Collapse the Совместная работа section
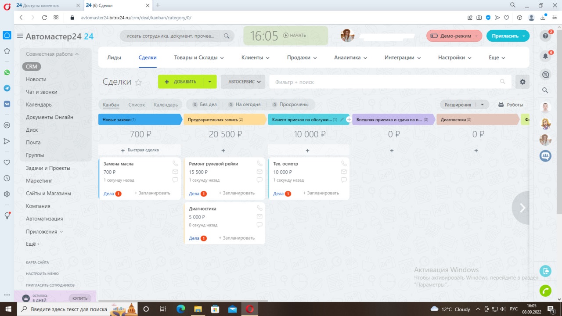This screenshot has height=316, width=562. [52, 54]
